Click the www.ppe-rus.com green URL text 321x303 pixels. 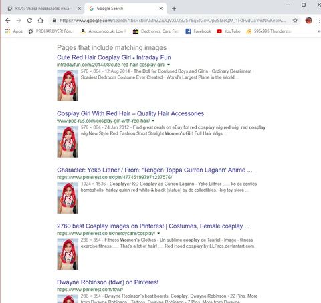(104, 121)
